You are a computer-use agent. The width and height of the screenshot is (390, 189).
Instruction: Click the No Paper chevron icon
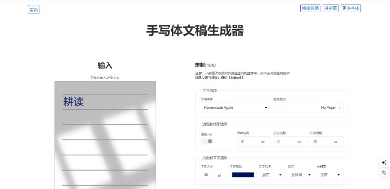pyautogui.click(x=340, y=108)
